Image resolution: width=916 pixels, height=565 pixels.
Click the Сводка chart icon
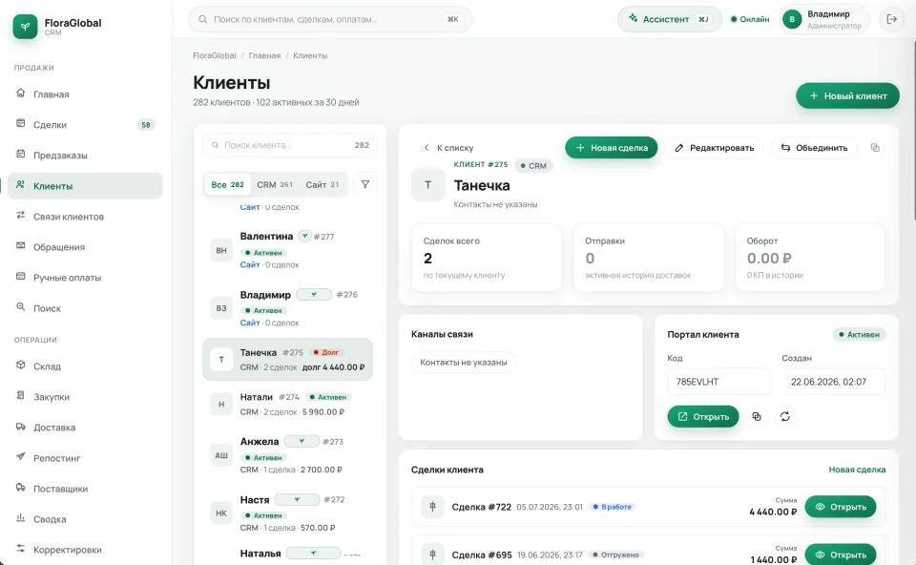20,517
